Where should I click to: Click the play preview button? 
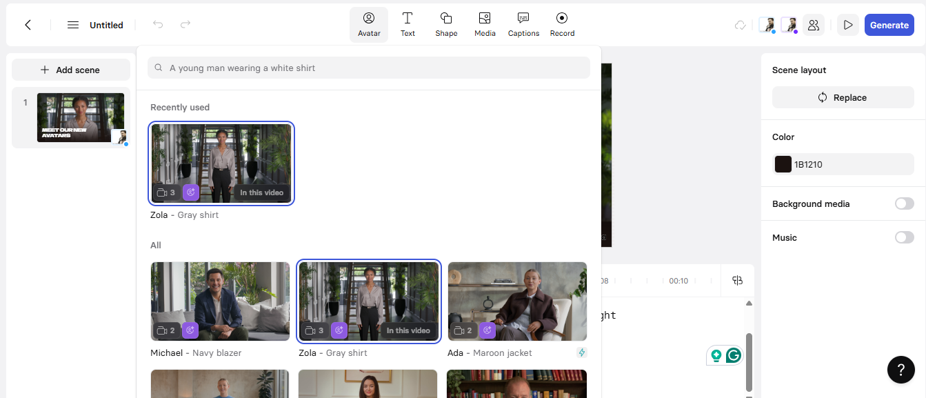(x=848, y=26)
